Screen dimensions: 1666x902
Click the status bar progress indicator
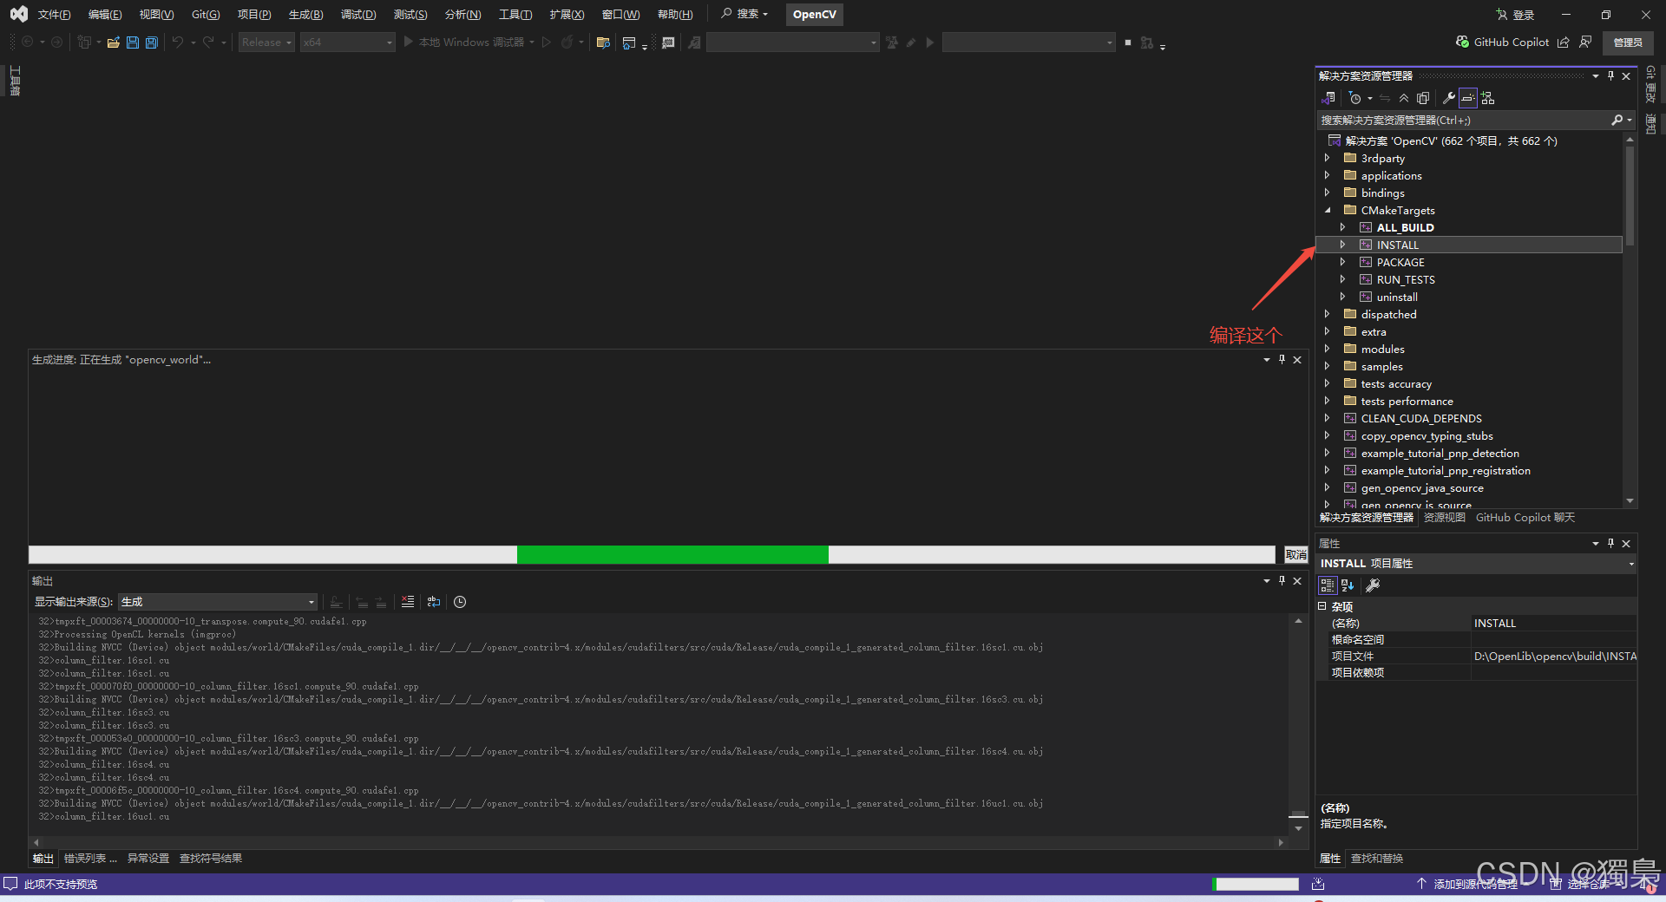pos(1256,885)
